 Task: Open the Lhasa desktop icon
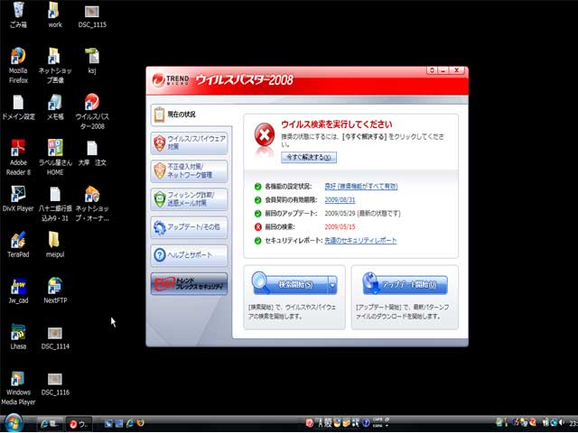[x=18, y=333]
